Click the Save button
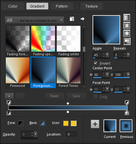Image resolution: width=136 pixels, height=144 pixels. [x=76, y=96]
